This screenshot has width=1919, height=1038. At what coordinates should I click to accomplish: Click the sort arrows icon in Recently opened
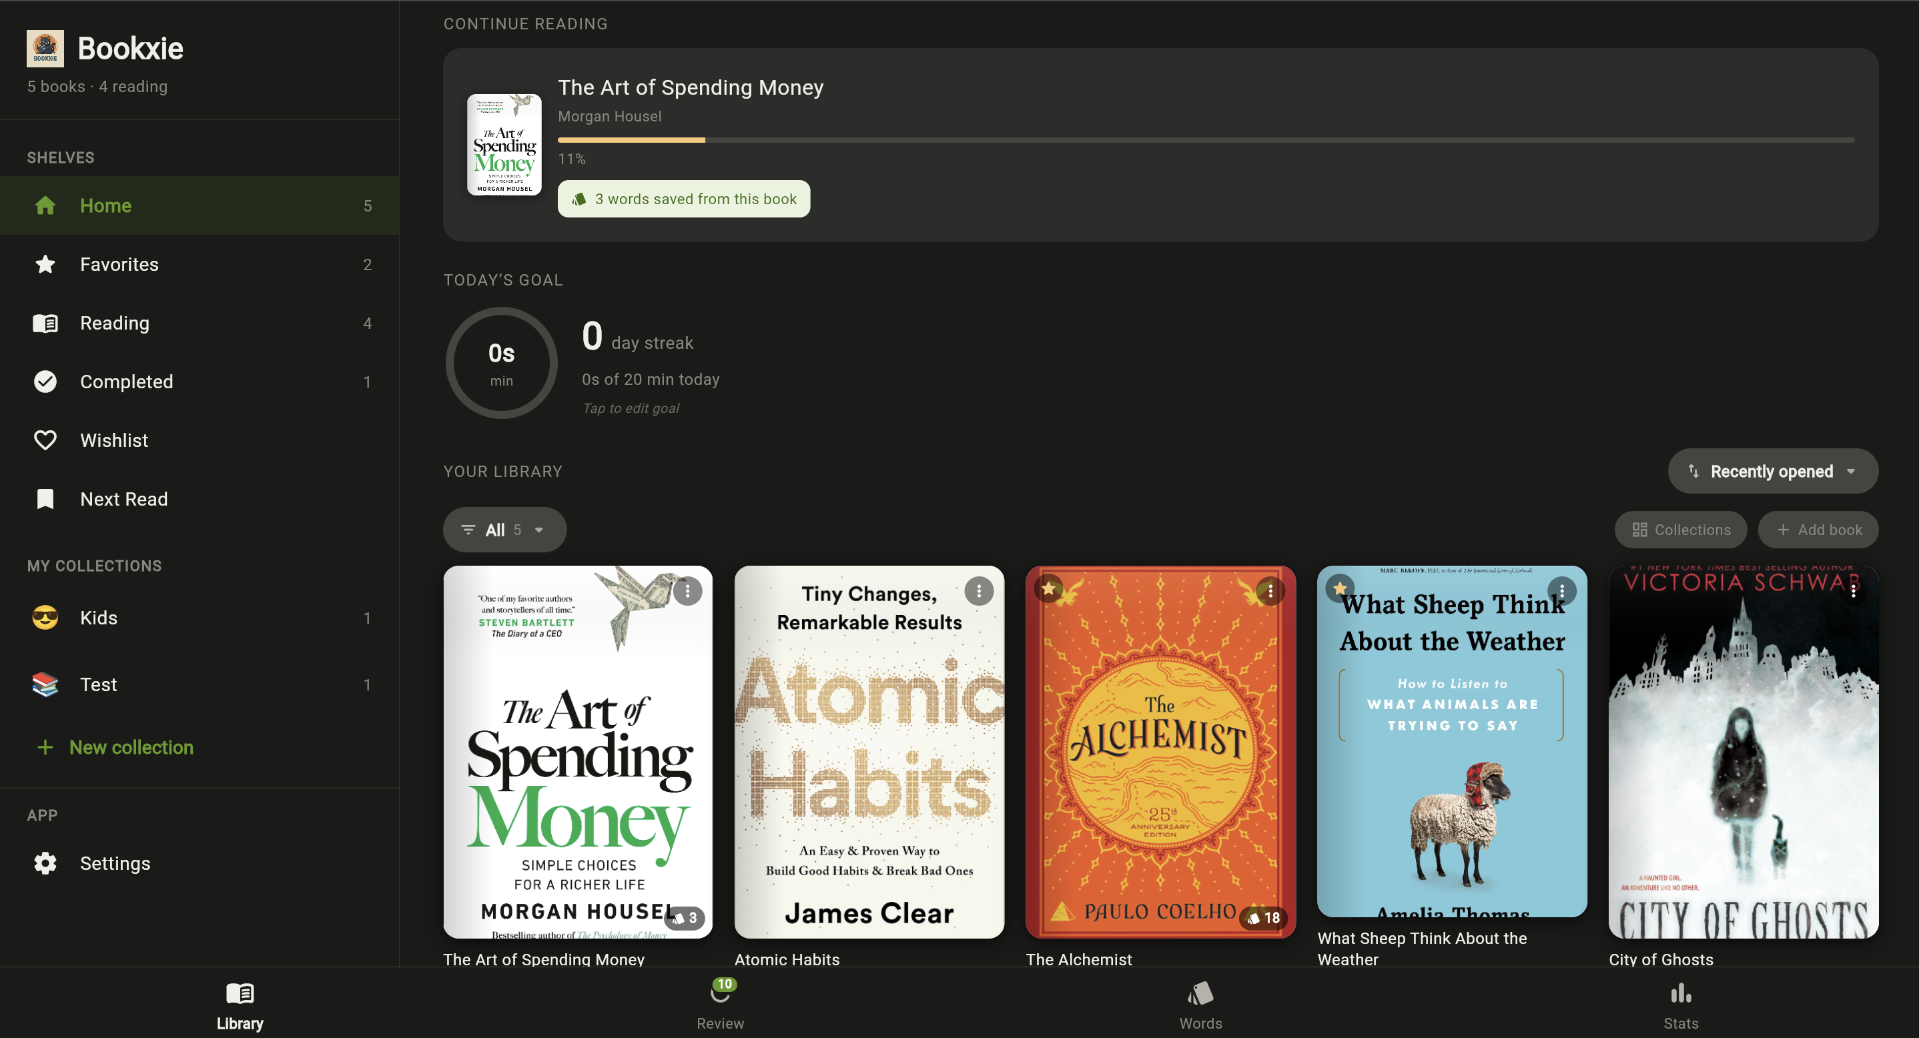tap(1693, 472)
